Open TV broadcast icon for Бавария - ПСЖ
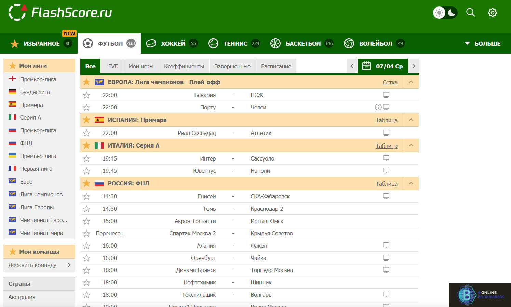511x307 pixels. (x=386, y=95)
